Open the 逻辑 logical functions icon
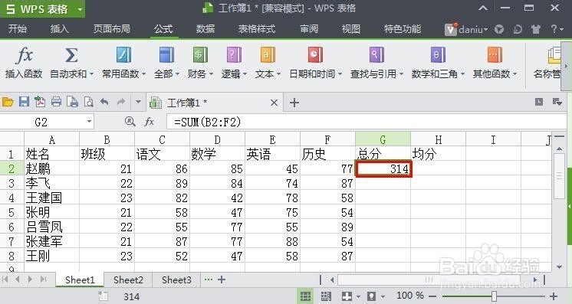Screen dimensions: 572x304 (234, 55)
